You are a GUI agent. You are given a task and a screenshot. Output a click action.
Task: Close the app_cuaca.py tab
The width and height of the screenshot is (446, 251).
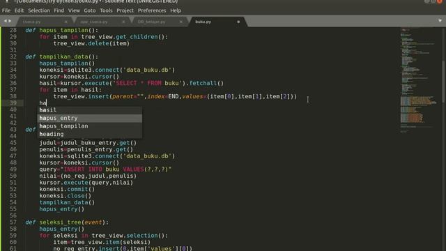123,22
